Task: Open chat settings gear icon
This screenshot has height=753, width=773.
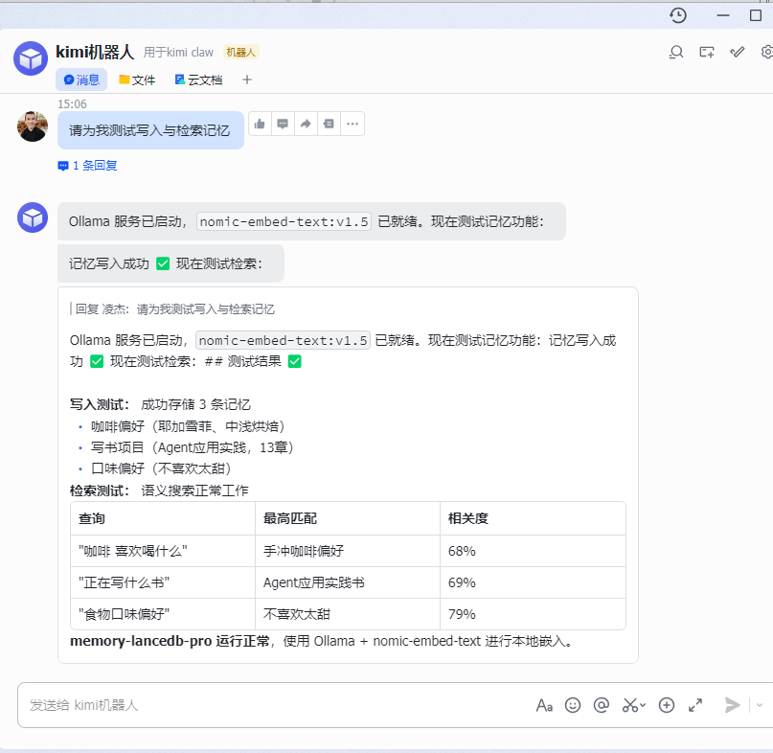Action: click(767, 52)
